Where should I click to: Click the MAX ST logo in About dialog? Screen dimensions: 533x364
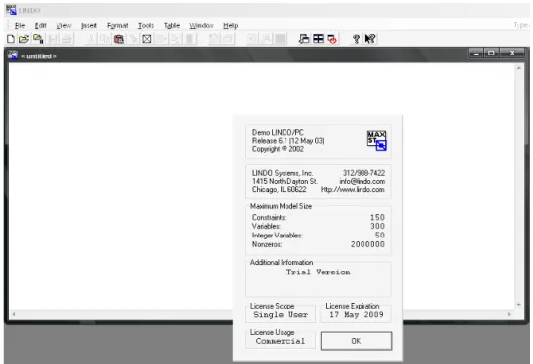[x=377, y=140]
